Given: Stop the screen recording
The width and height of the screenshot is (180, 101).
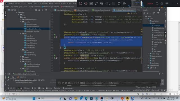Looking at the screenshot, I should click(x=86, y=3).
